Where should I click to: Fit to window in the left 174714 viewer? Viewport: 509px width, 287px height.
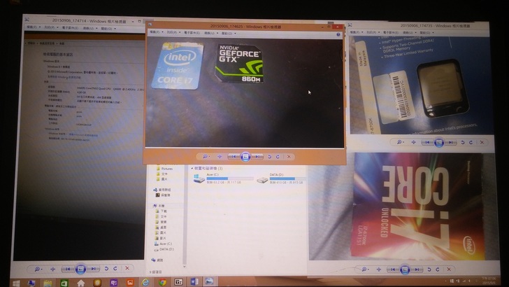(x=52, y=269)
